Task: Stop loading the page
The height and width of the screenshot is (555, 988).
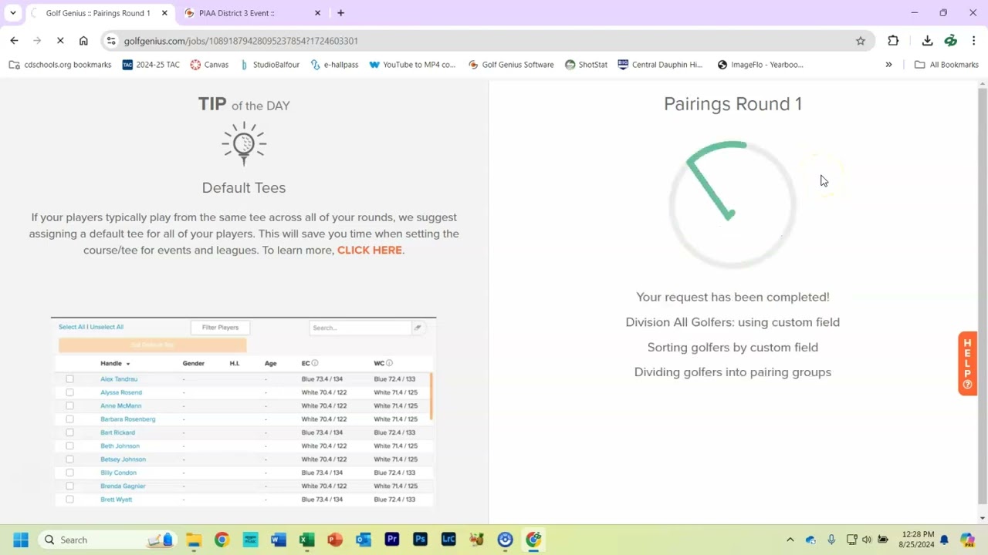Action: coord(60,41)
